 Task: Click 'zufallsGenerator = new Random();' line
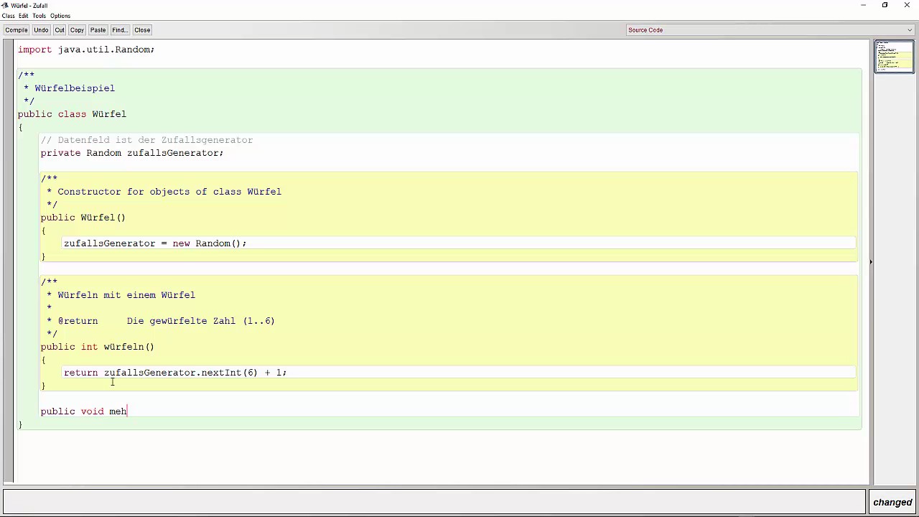[155, 243]
